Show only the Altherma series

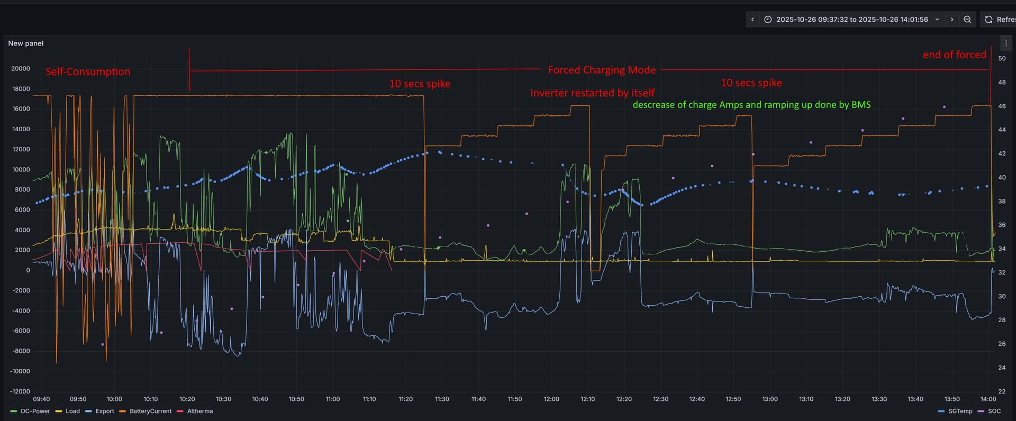point(199,411)
